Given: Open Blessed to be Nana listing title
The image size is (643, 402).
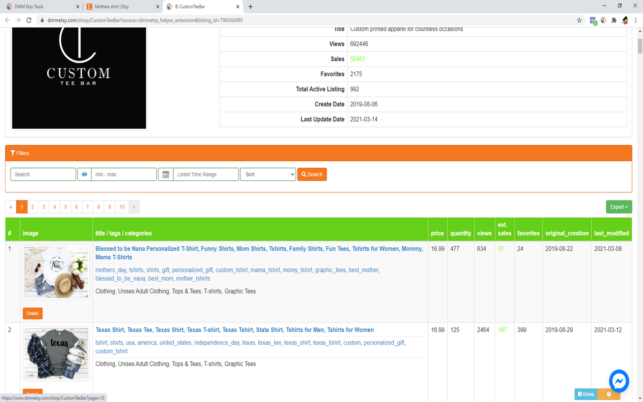Looking at the screenshot, I should coord(259,253).
